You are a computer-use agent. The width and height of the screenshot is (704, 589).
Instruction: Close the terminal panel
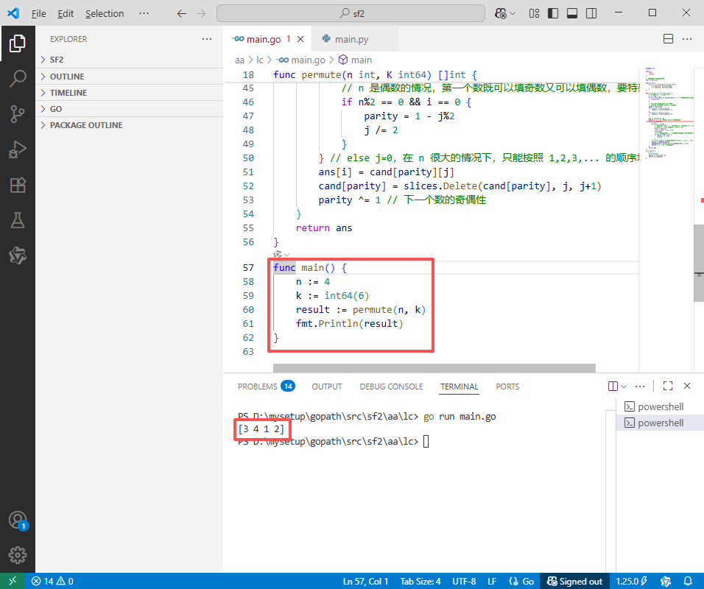[x=687, y=386]
